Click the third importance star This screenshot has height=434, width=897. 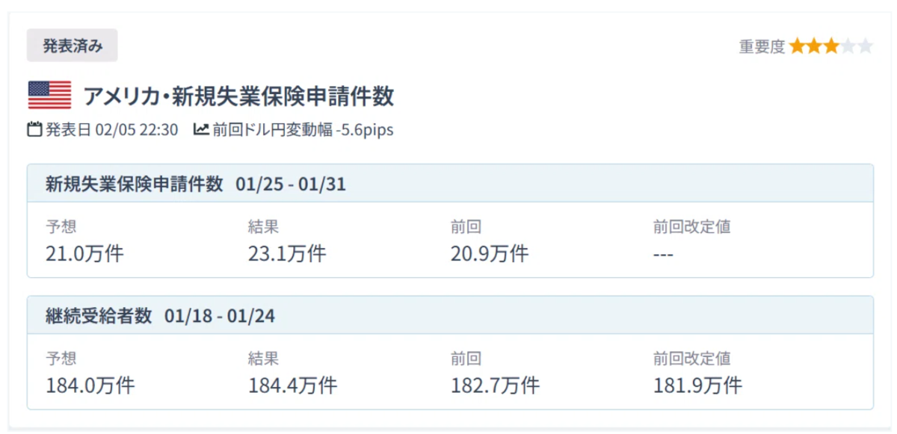click(831, 46)
